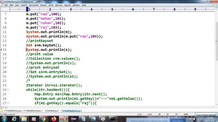The height and width of the screenshot is (122, 218).
Task: Switch to the TreeSetDemo1.java tab
Action: click(14, 111)
